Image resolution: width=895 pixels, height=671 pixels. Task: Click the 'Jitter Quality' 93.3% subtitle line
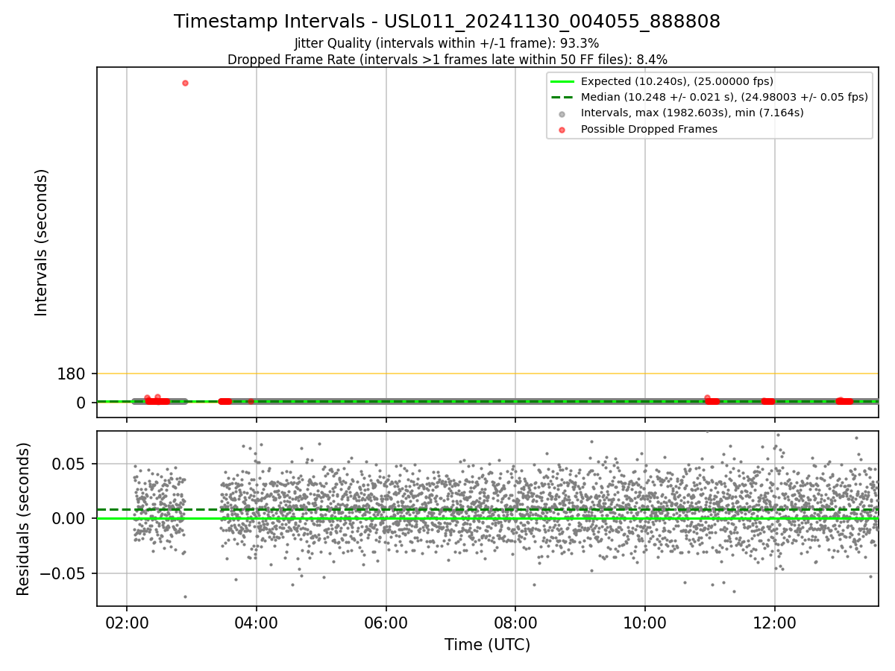[447, 43]
